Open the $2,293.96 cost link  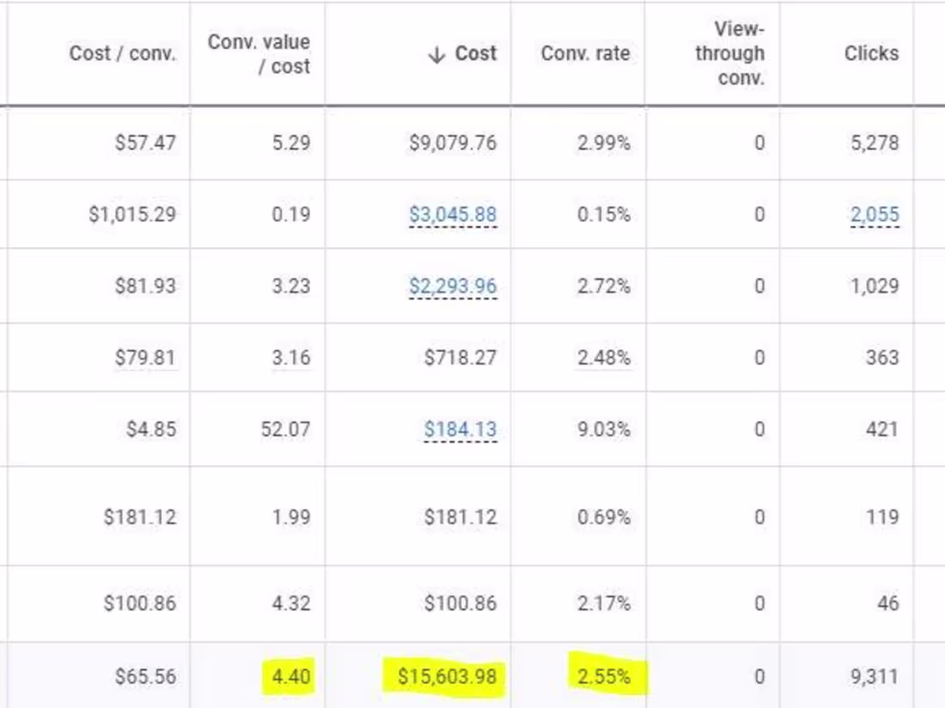[x=453, y=286]
